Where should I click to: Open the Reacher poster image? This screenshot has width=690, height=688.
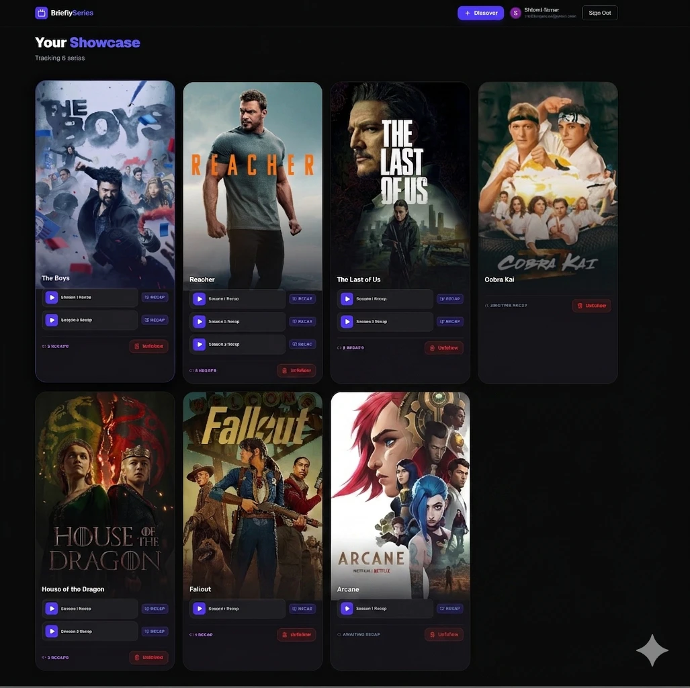[x=253, y=185]
